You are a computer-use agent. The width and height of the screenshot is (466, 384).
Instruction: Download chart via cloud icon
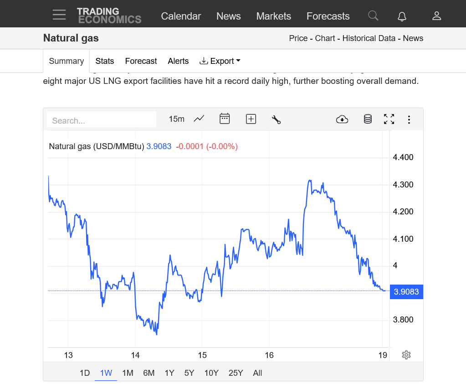342,119
